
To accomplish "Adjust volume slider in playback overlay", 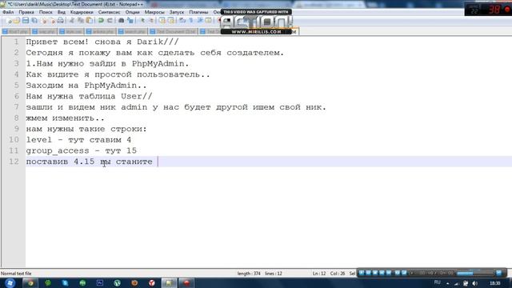I will (475, 273).
